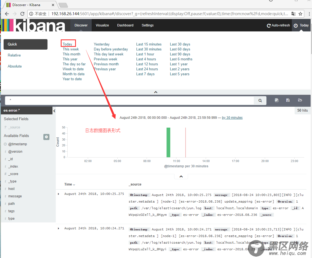Bookmark this page with star icon
The width and height of the screenshot is (312, 258).
click(x=300, y=14)
